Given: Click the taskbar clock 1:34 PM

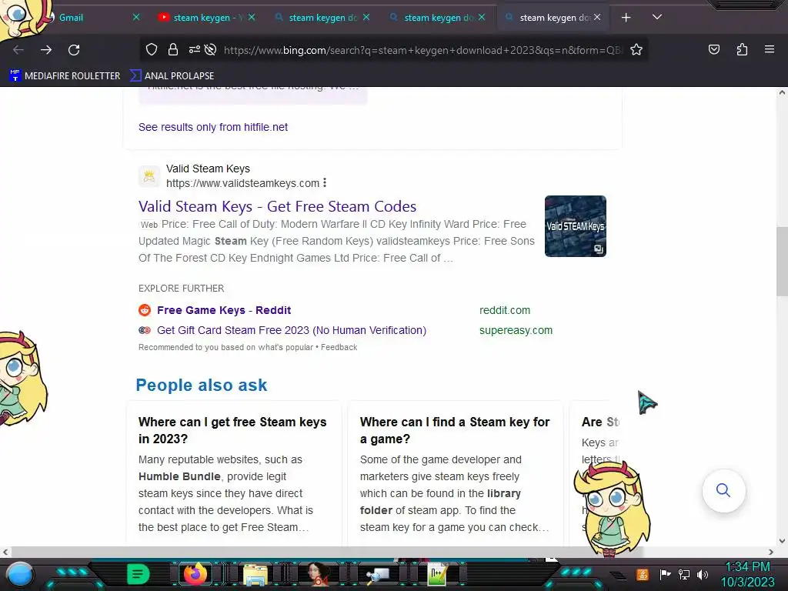Looking at the screenshot, I should coord(747,574).
